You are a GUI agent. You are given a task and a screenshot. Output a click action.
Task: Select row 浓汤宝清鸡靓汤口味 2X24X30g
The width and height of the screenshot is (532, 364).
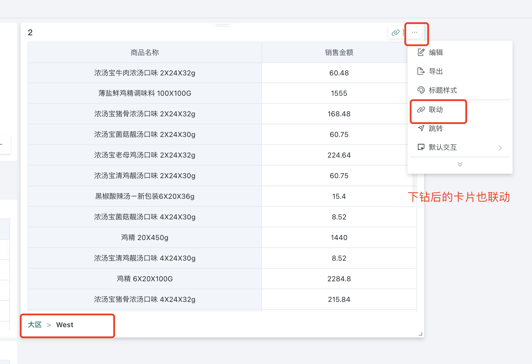pos(145,176)
